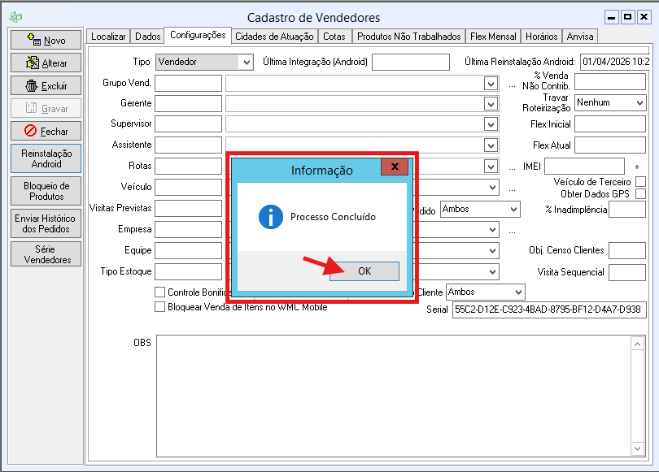Click the Novo button icon
Screen dimensions: 659x472
tap(34, 40)
